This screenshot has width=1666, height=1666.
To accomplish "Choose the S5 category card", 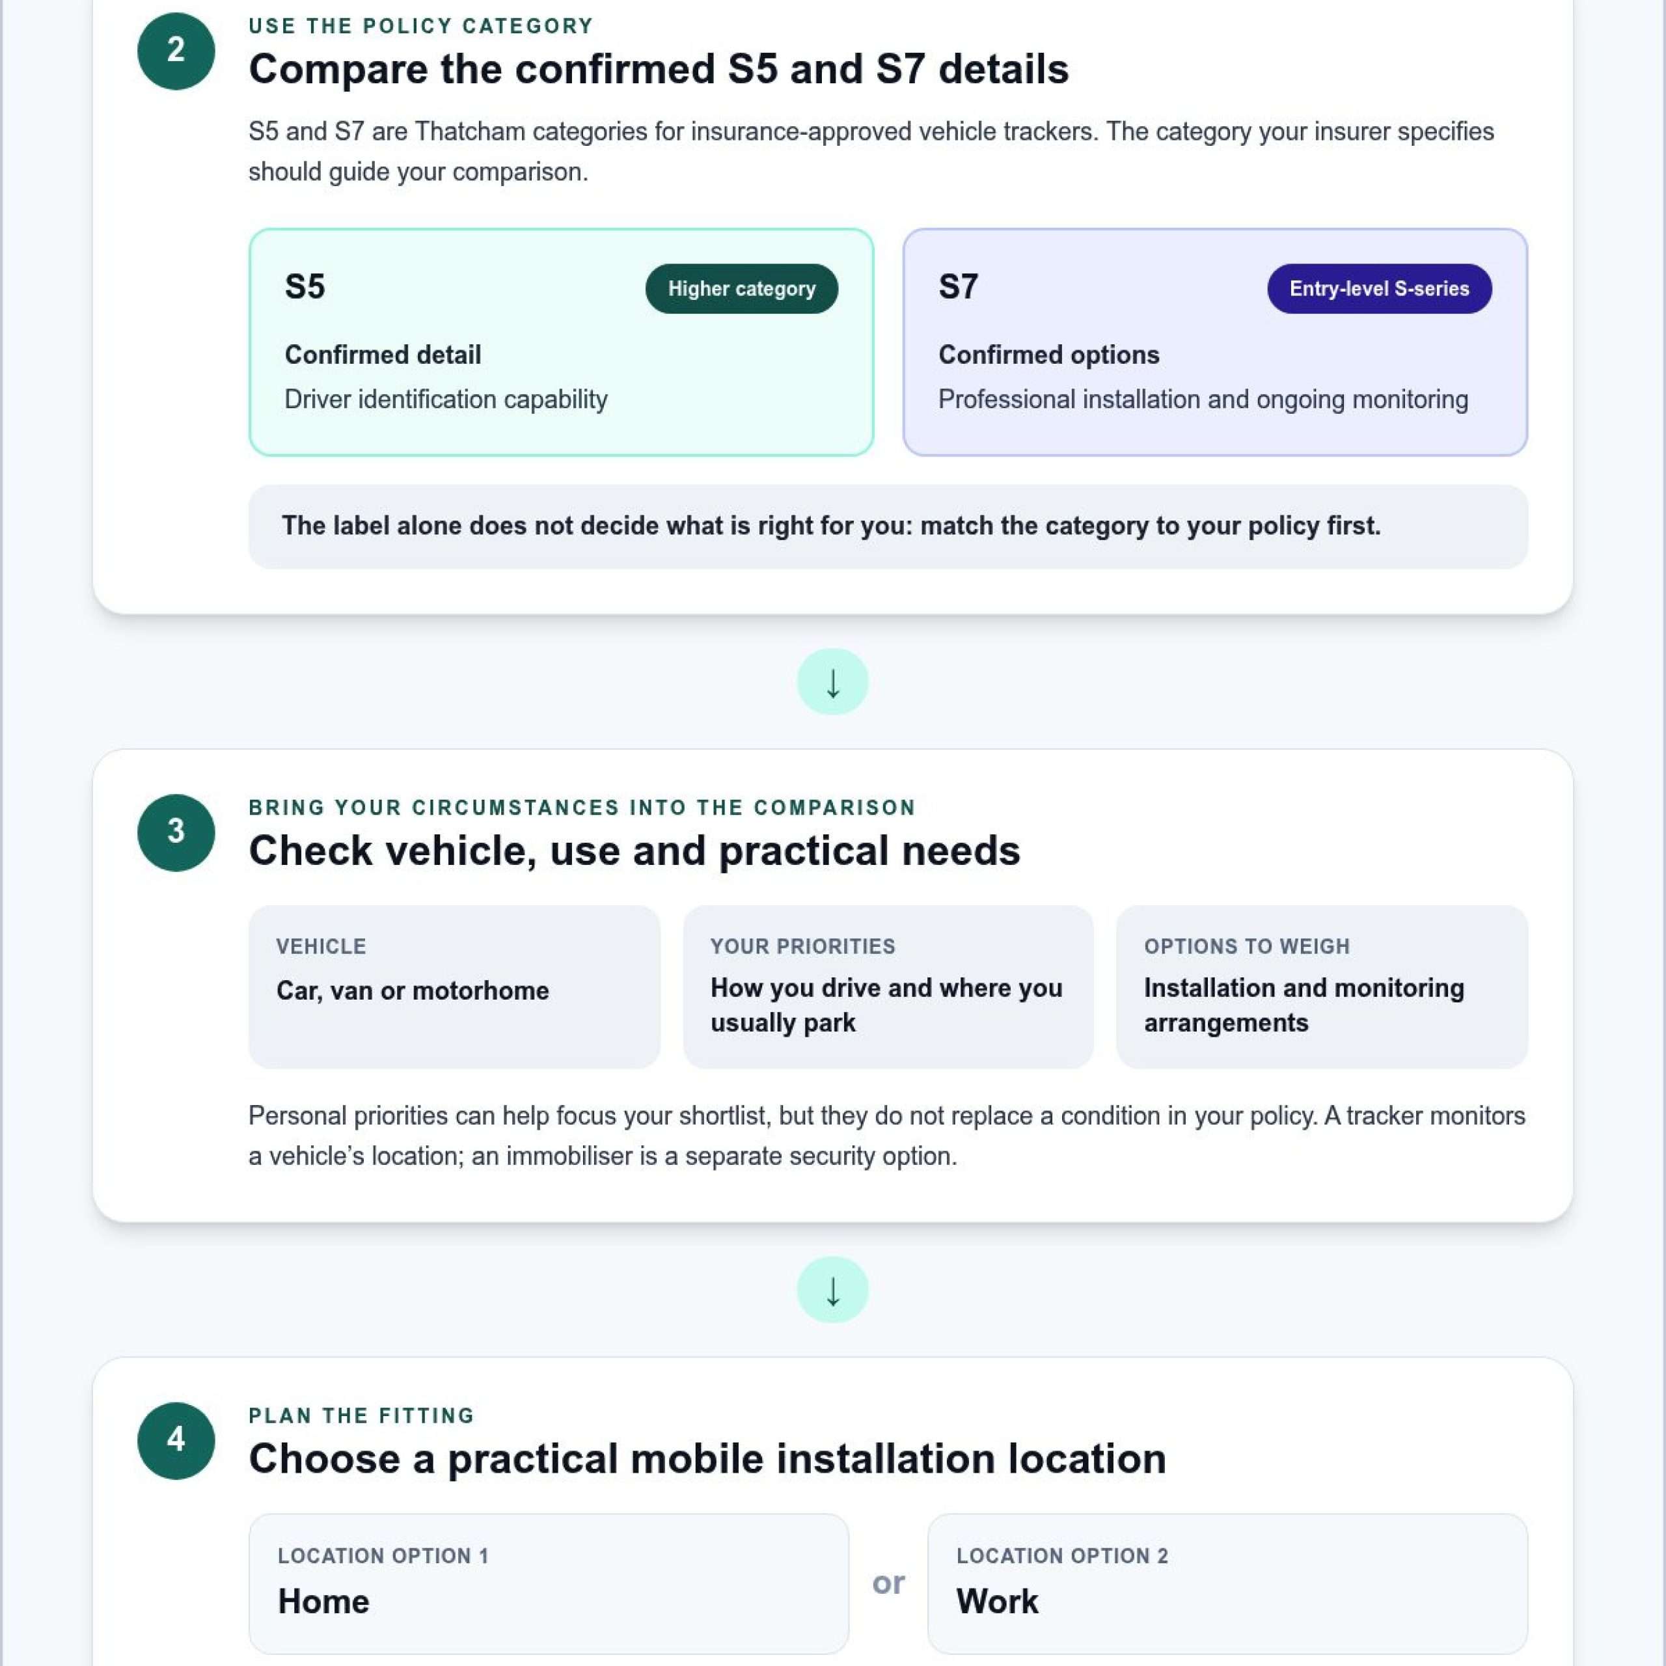I will click(x=562, y=342).
